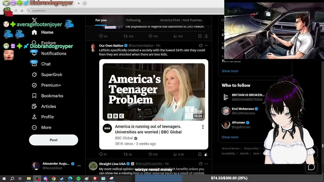Like the post with 474 likes
Screen dimensions: 324x182
(x=153, y=36)
